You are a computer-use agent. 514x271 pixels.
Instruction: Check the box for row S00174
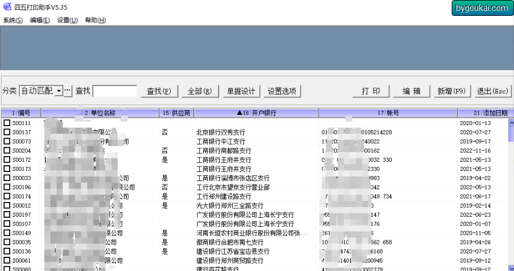click(7, 196)
